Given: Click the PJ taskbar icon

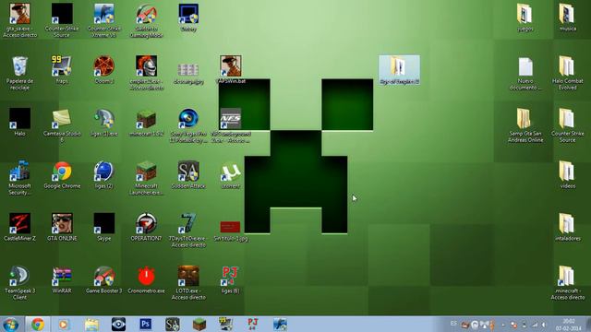Looking at the screenshot, I should pos(253,324).
